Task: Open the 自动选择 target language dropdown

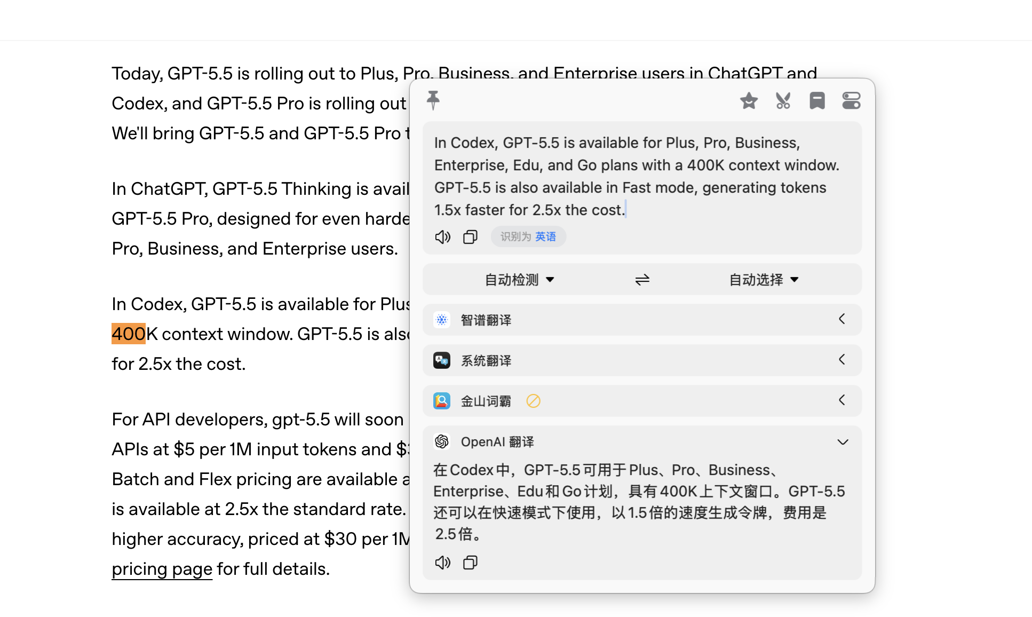Action: point(764,280)
